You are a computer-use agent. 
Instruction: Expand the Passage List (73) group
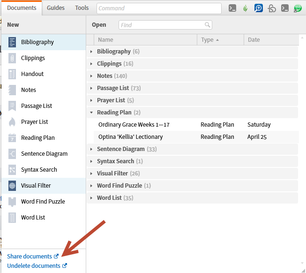(91, 88)
